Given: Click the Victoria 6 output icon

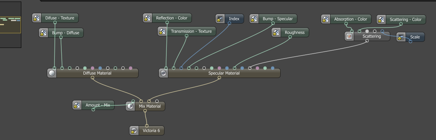Looking at the screenshot, I should 134,130.
